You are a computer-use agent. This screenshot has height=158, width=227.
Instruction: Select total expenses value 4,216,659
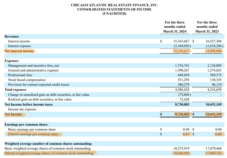click(214, 90)
